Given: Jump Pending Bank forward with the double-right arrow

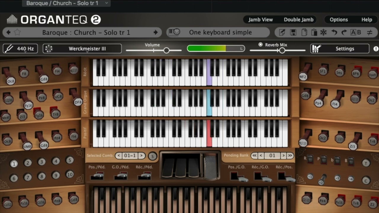Looking at the screenshot, I should [x=290, y=155].
